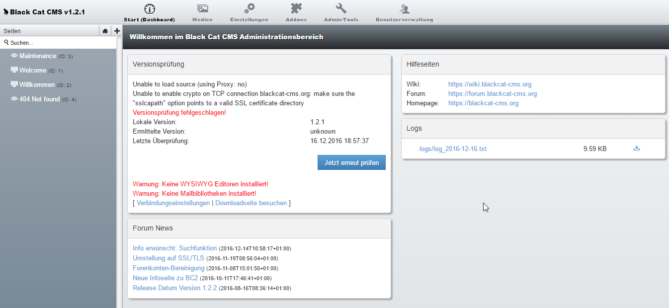Screen dimensions: 669x308
Task: Select the Einstellungen menu label
Action: pos(249,20)
